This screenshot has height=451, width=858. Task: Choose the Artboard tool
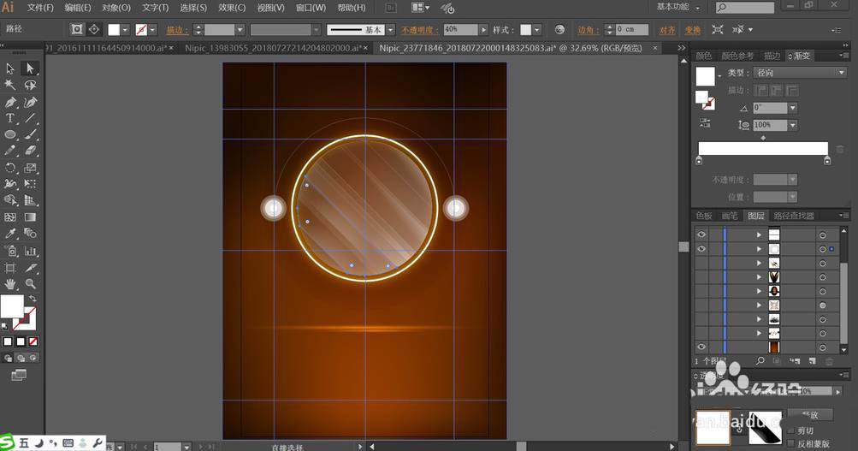[x=10, y=268]
